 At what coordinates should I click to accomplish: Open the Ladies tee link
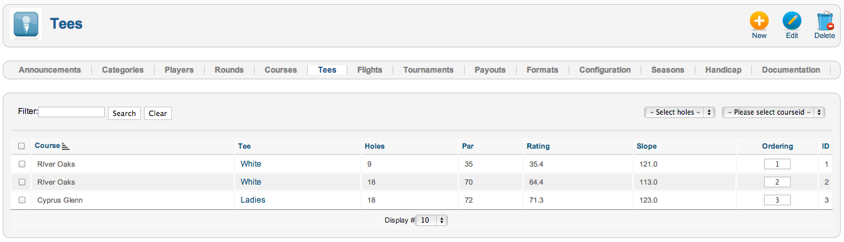pos(252,200)
